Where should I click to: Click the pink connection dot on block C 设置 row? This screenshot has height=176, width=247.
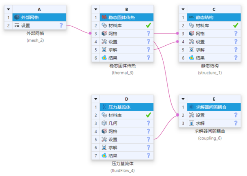pyautogui.click(x=177, y=42)
